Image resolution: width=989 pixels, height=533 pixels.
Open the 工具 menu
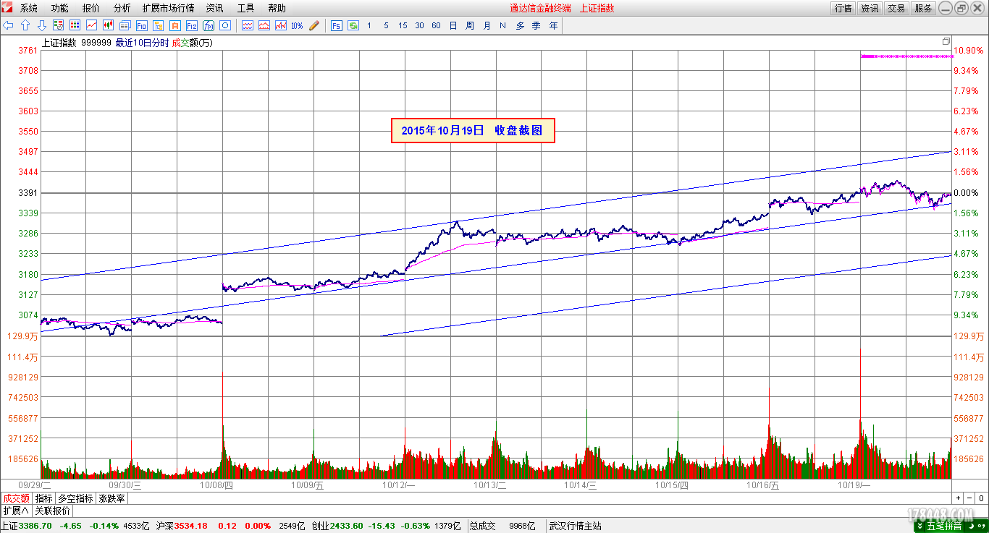click(x=246, y=9)
